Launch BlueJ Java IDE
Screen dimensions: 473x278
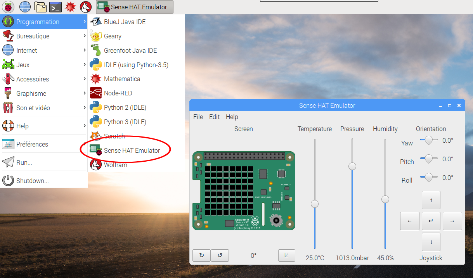[136, 22]
